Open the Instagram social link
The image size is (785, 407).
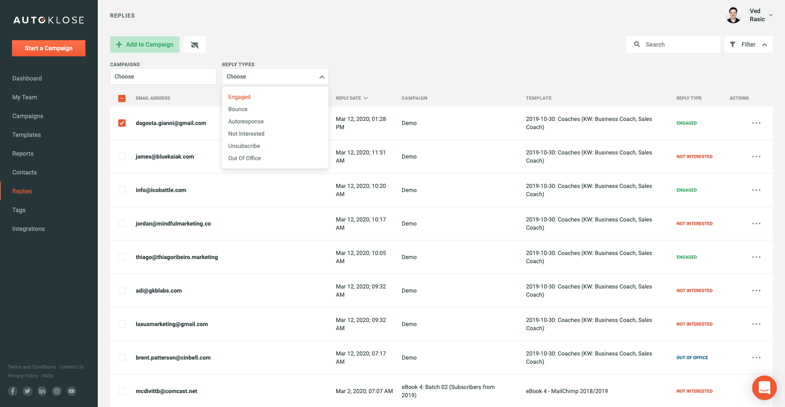point(57,391)
